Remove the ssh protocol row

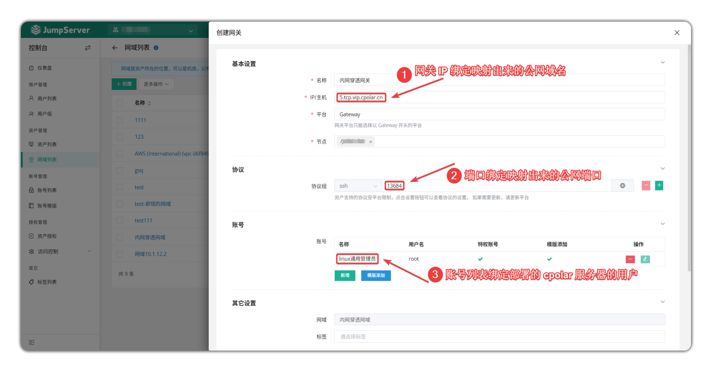646,186
